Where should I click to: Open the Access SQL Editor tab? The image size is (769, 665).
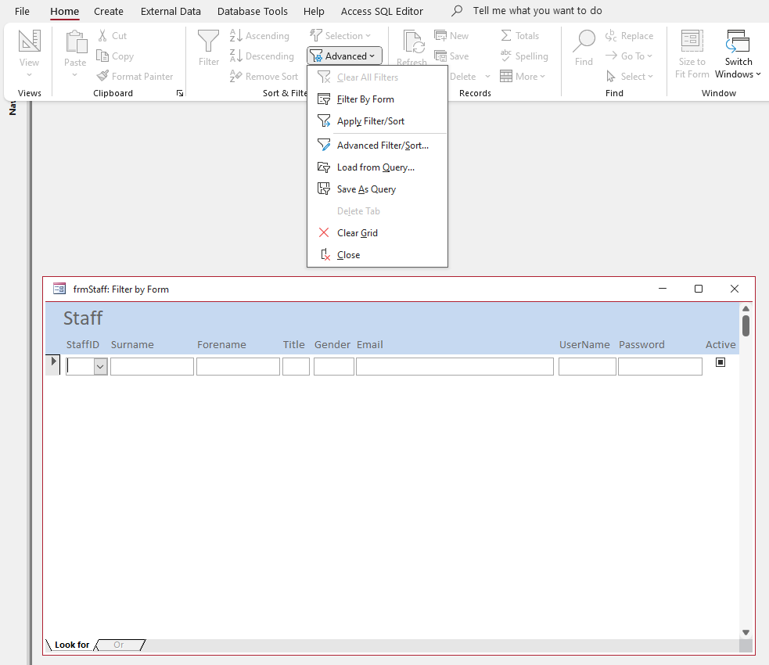coord(382,11)
